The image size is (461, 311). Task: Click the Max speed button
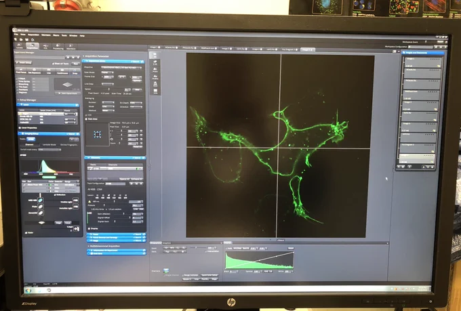click(137, 89)
